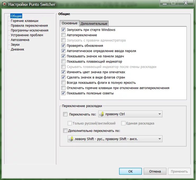Open the 'Дневник' section
The width and height of the screenshot is (196, 180).
(x=17, y=49)
